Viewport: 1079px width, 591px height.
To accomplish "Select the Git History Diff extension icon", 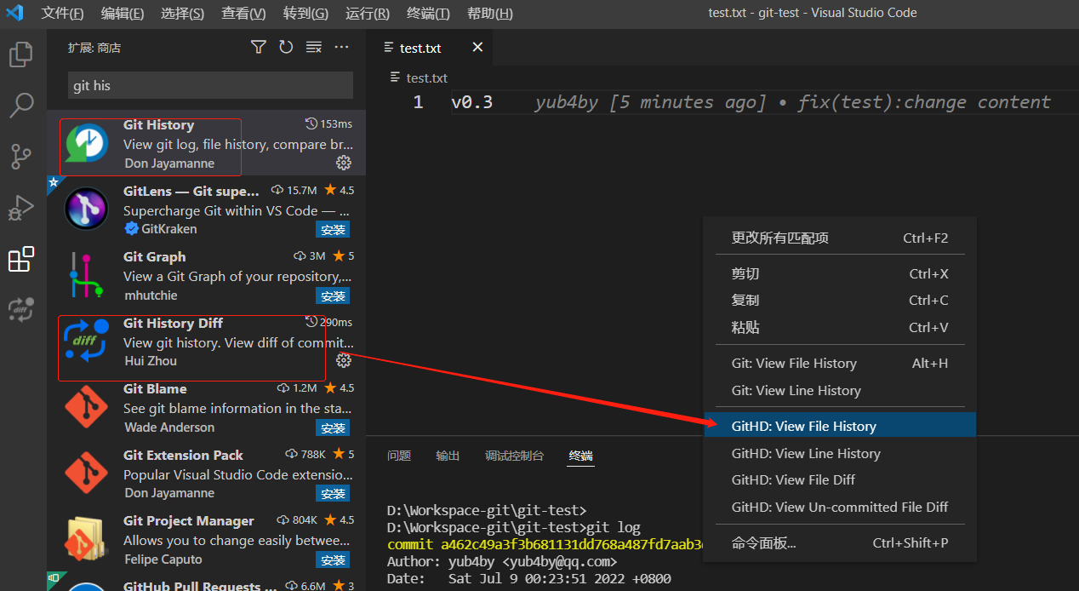I will point(87,341).
